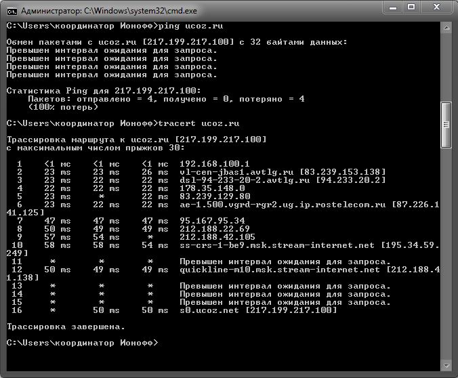This screenshot has width=458, height=378.
Task: Click hop 8 address 212.188.22.69
Action: point(215,229)
